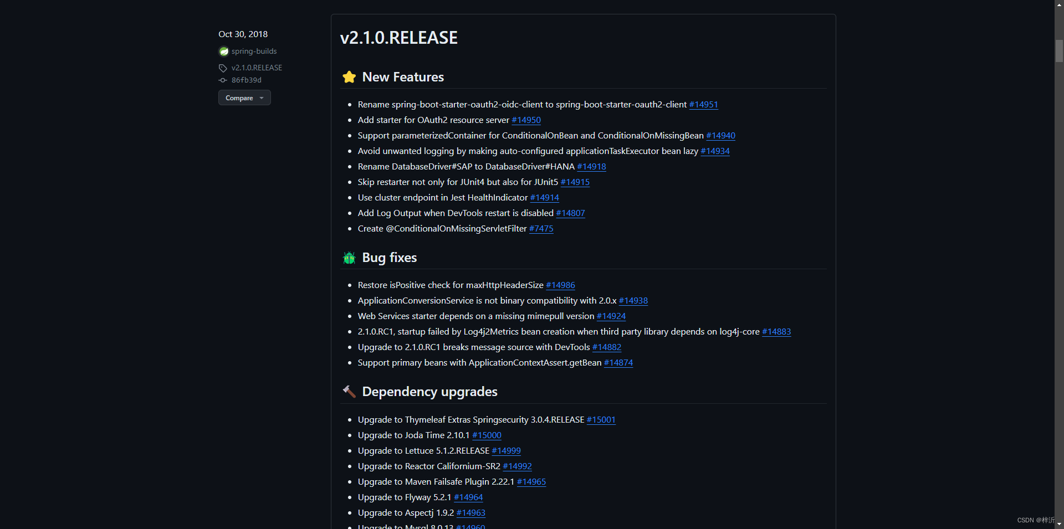The height and width of the screenshot is (529, 1064).
Task: Click the scrollbar thumb on the right
Action: pos(1059,51)
